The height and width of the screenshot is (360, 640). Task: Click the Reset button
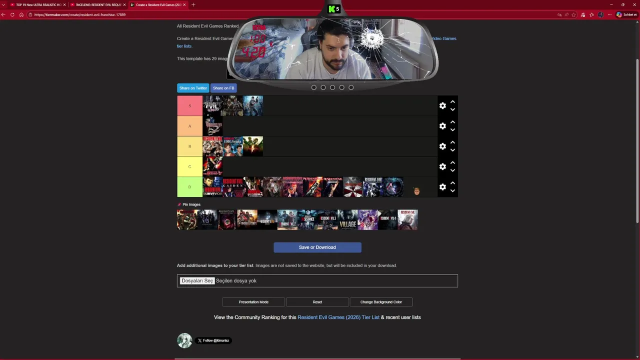317,302
